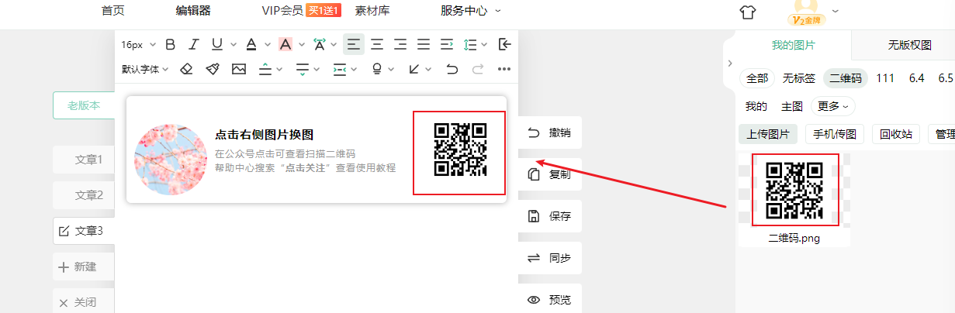Align text right

click(x=400, y=44)
